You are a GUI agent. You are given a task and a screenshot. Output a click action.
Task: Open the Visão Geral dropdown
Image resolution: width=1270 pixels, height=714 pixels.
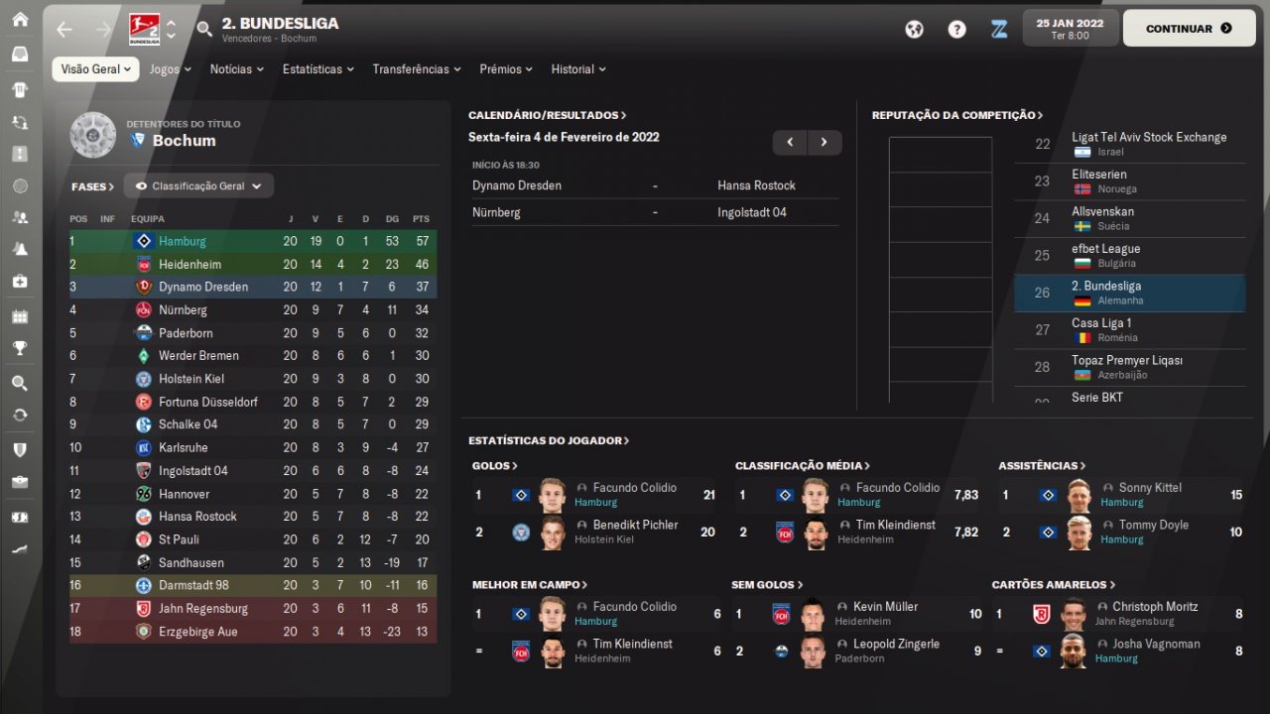click(95, 69)
